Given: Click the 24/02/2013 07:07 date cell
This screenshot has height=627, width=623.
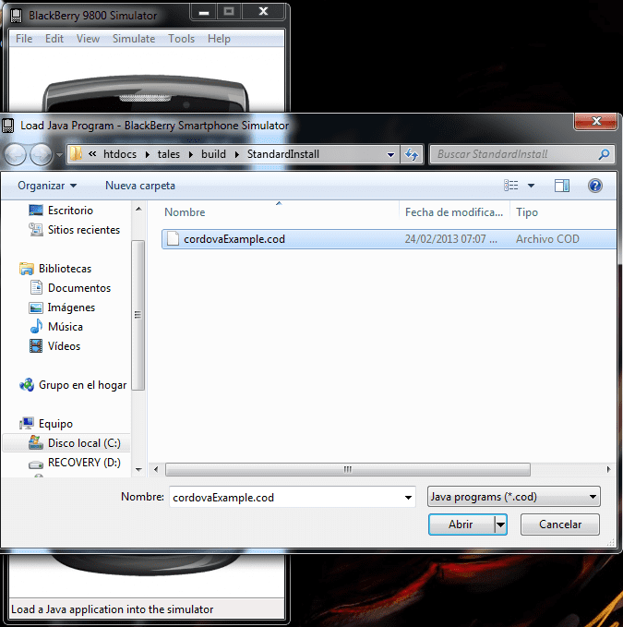Looking at the screenshot, I should point(450,239).
